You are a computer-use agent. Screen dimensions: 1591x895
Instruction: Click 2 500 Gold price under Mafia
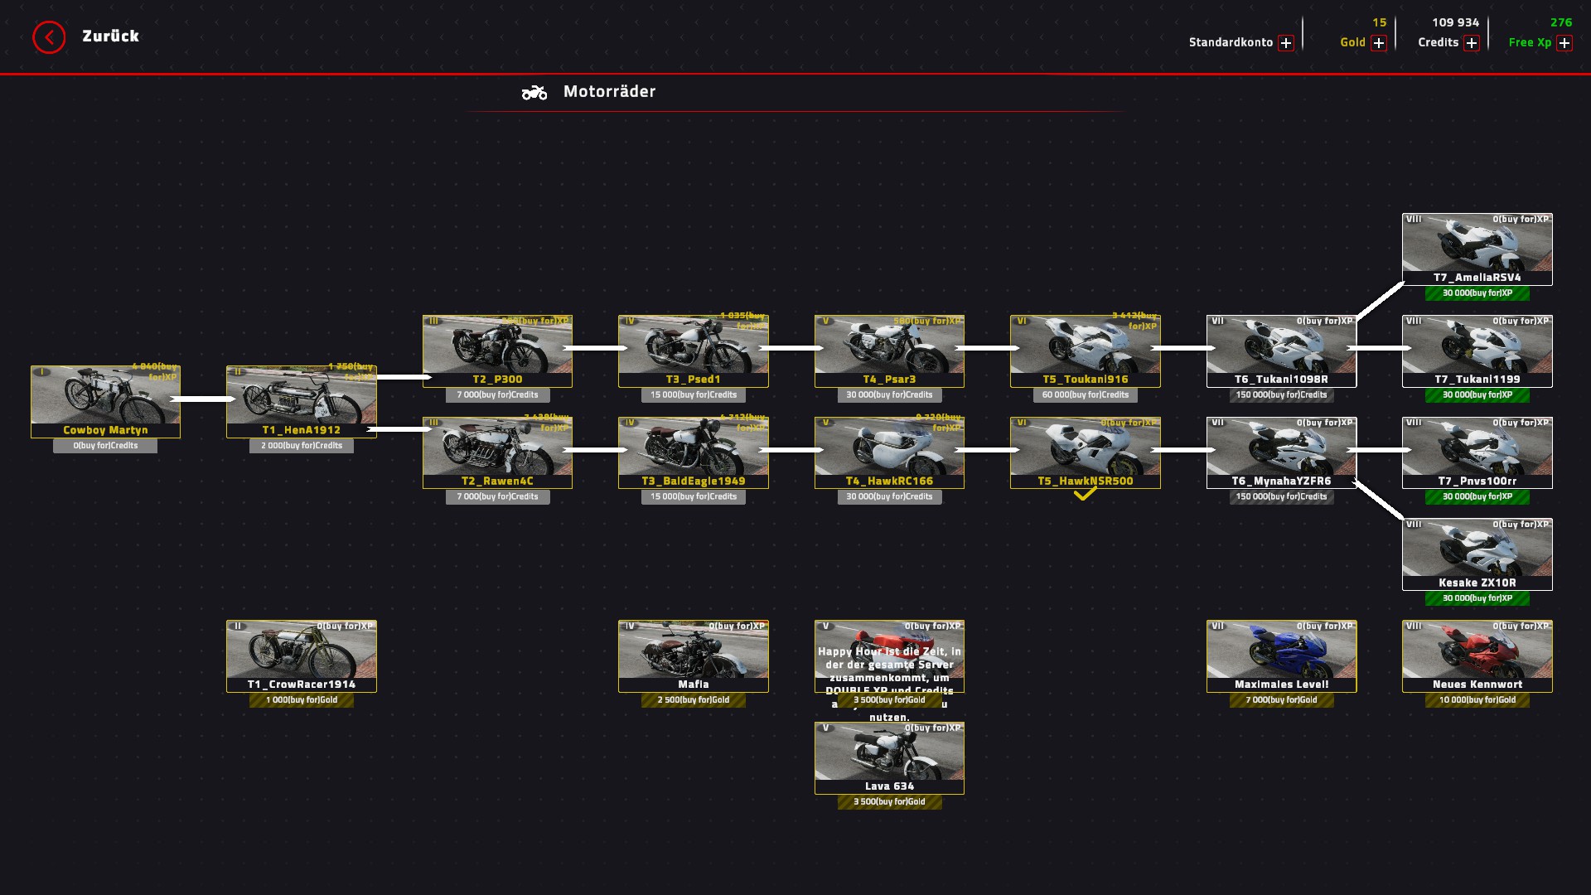[x=694, y=700]
